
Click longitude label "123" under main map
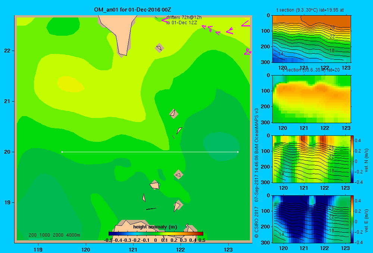[228, 249]
